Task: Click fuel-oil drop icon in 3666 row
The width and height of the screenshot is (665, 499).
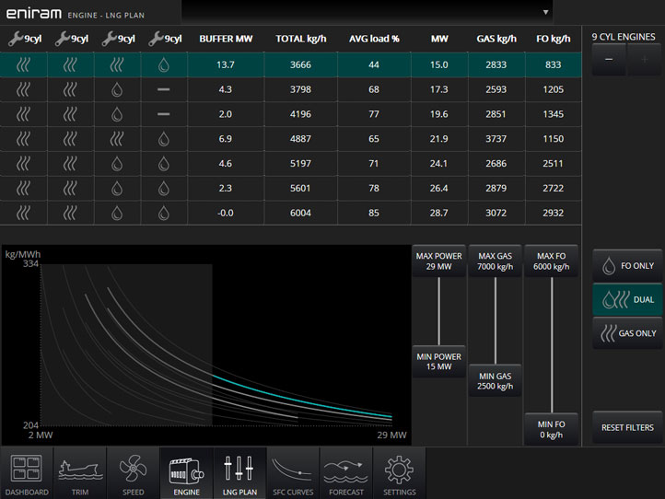Action: [x=164, y=64]
